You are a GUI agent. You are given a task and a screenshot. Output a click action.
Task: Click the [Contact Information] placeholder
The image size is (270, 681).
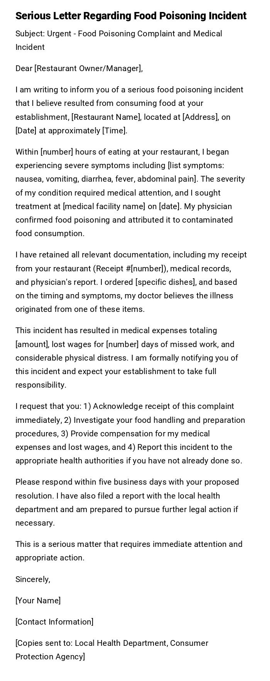[x=54, y=622]
